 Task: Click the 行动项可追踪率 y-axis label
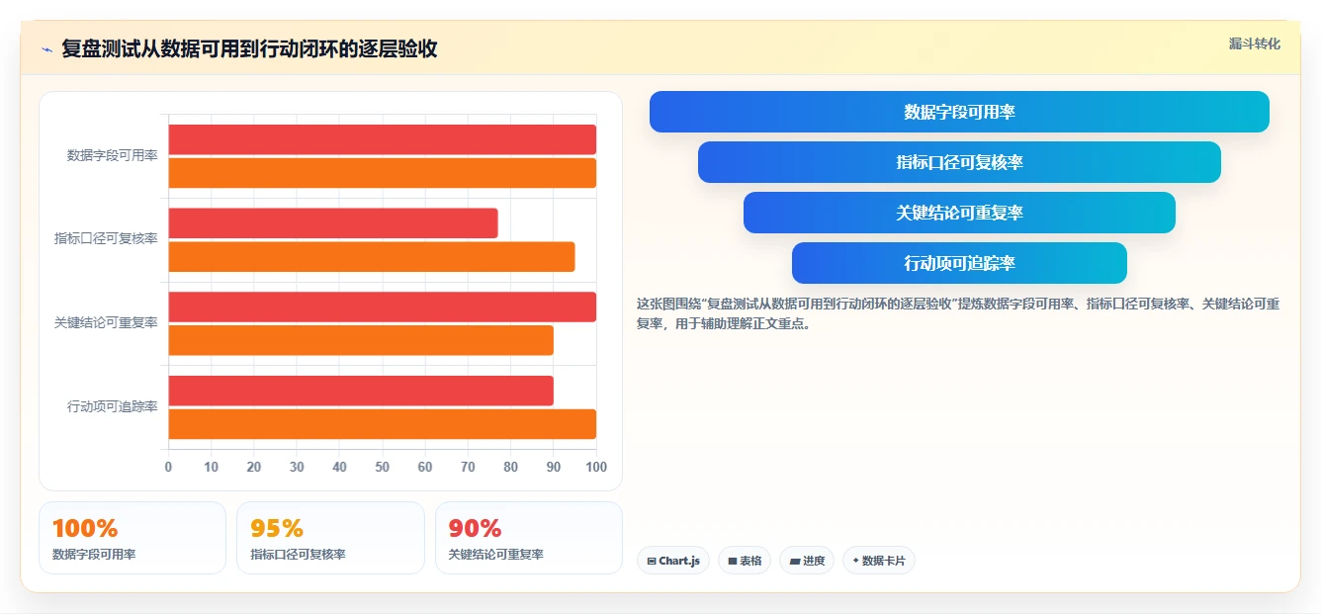coord(113,406)
